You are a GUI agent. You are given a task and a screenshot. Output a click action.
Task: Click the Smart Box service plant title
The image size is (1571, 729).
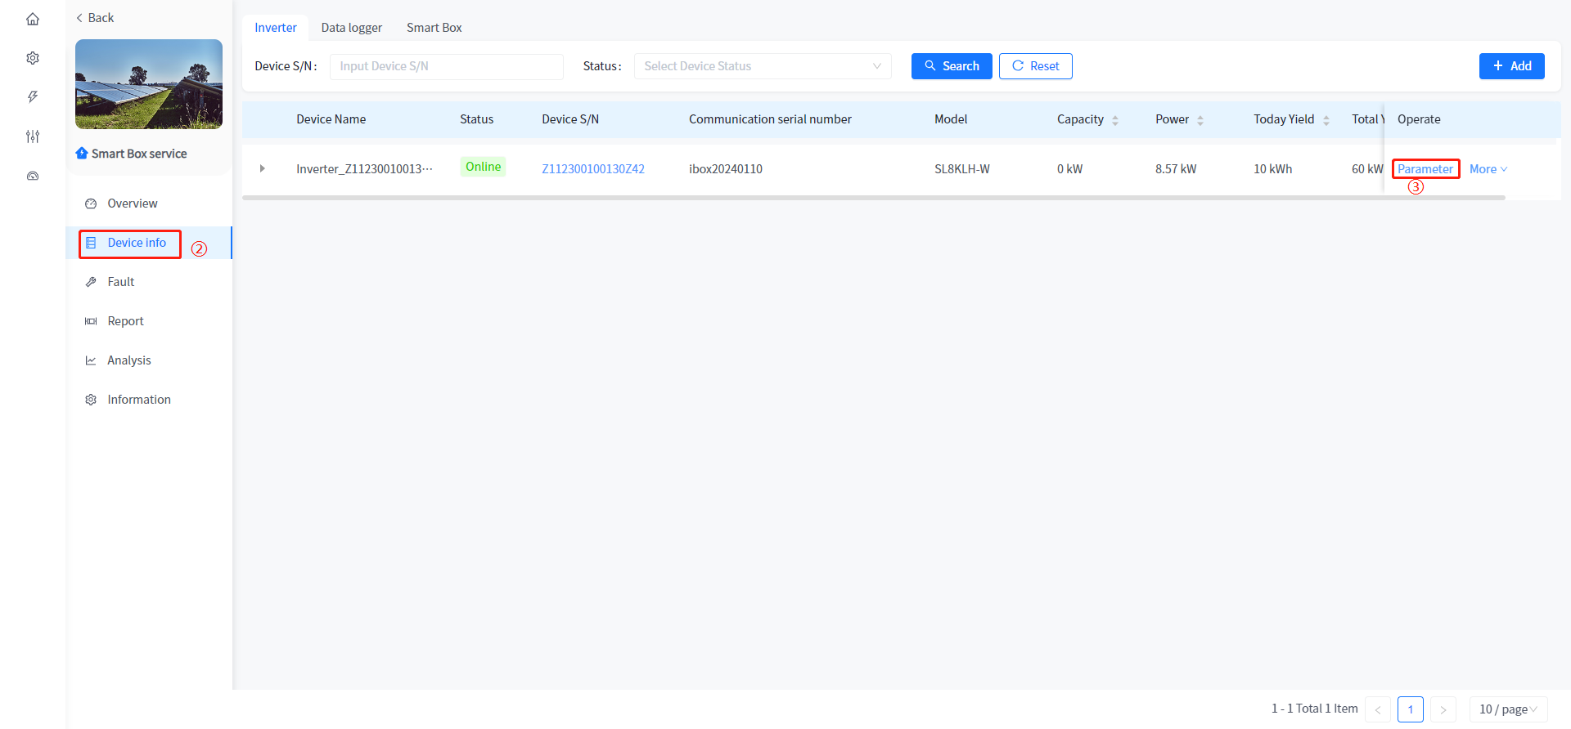pos(139,154)
